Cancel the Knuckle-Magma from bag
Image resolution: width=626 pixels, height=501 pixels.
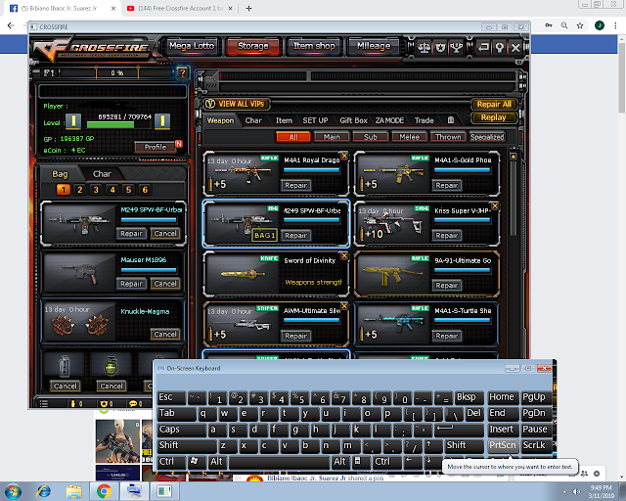pos(165,334)
